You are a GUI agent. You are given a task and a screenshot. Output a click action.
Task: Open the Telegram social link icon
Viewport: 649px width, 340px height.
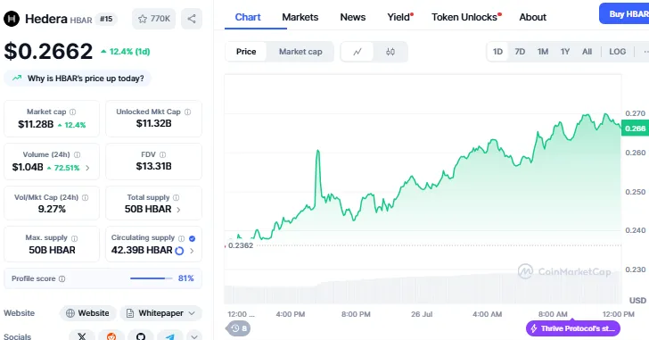(x=169, y=336)
